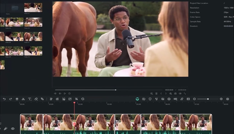Zoom out timeline with minus button
This screenshot has height=134, width=234.
(x=194, y=99)
